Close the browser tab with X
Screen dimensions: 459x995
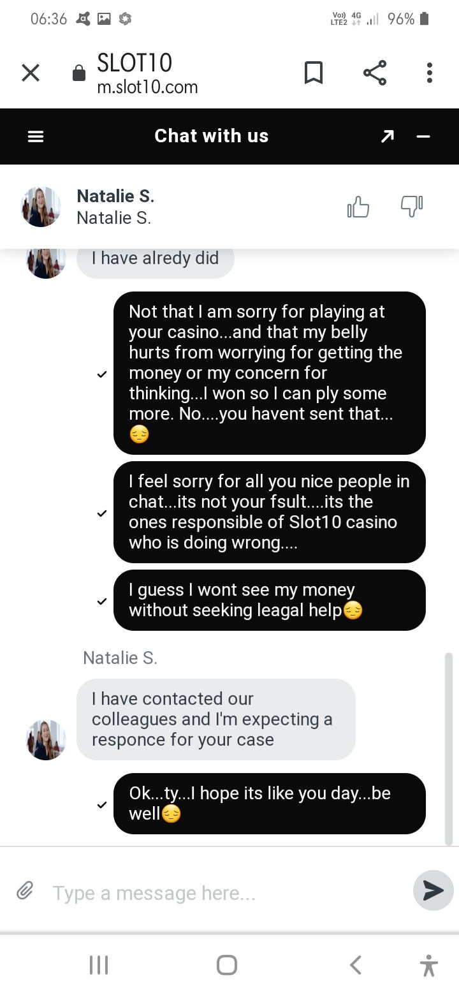(31, 73)
